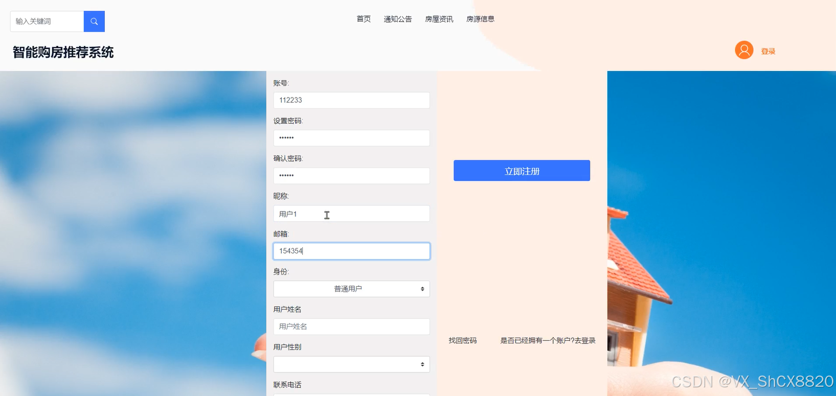Focus the keyword search input

coord(47,21)
